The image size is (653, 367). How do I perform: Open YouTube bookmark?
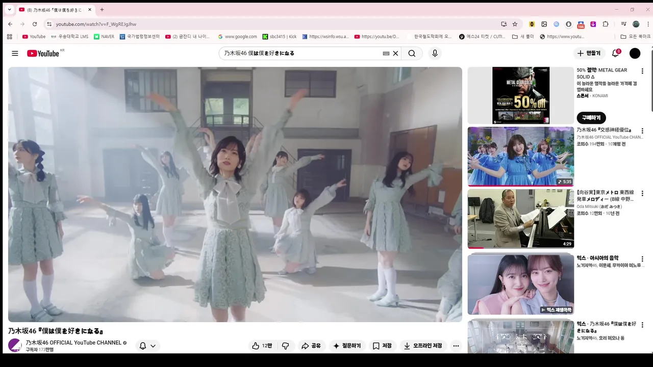tap(34, 37)
